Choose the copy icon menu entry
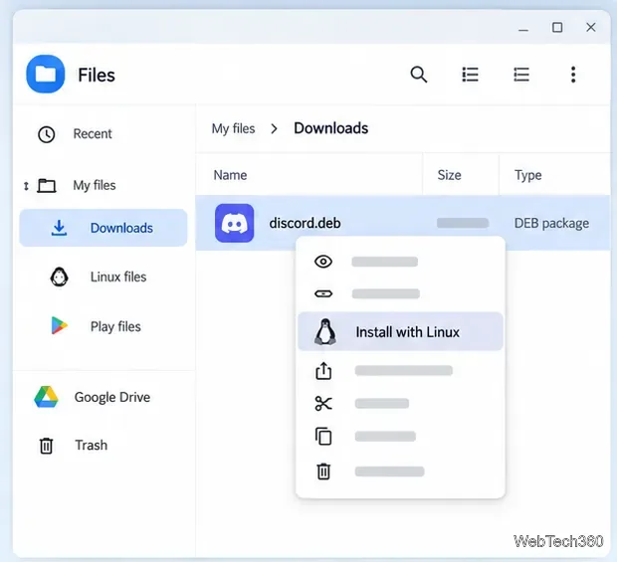Screen dimensions: 617x562 (400, 436)
